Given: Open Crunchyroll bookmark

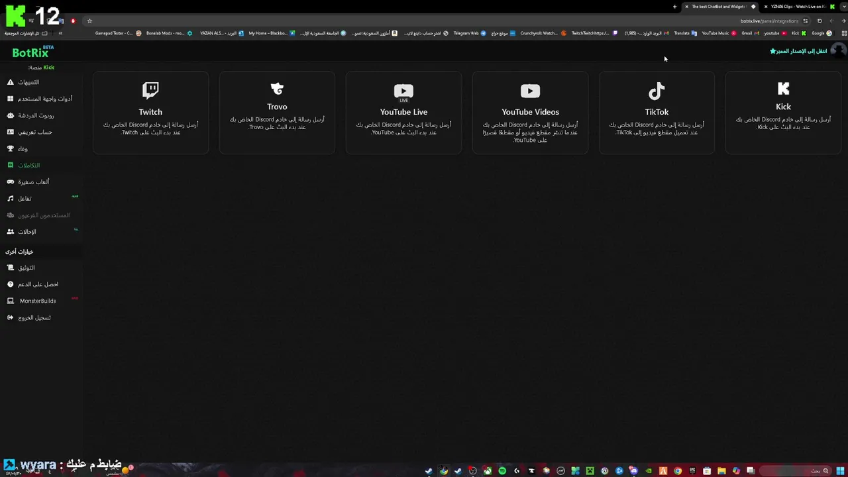Looking at the screenshot, I should 543,33.
